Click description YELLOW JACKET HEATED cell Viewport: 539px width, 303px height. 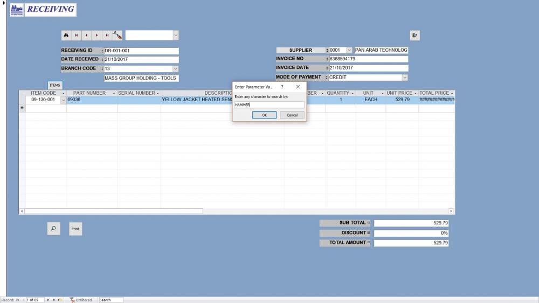pyautogui.click(x=197, y=100)
